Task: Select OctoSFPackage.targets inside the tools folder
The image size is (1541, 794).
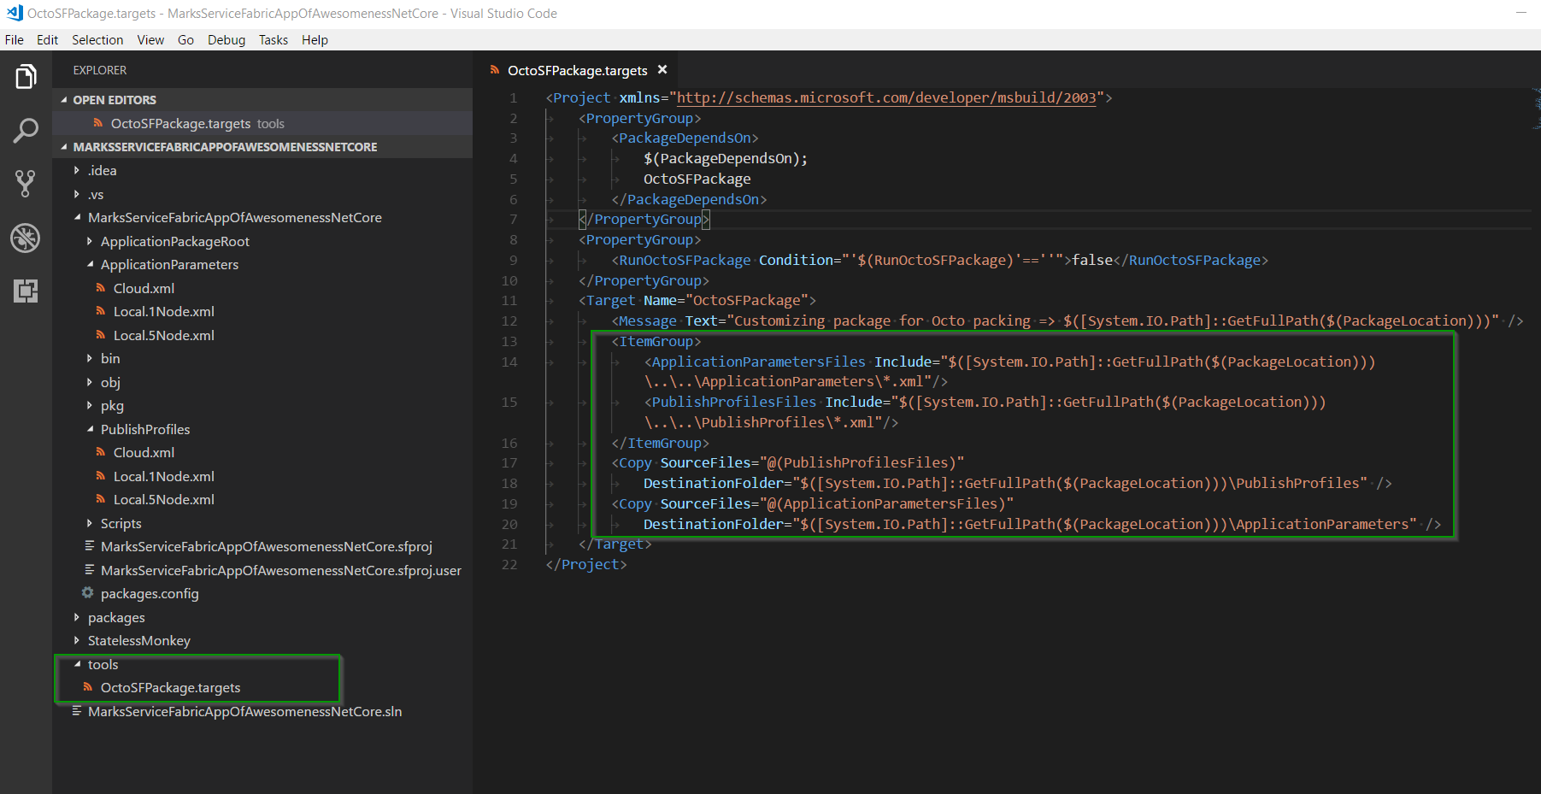Action: tap(170, 687)
